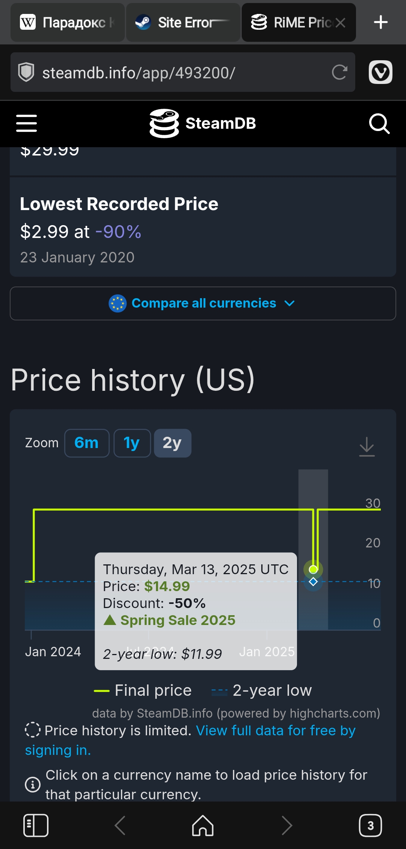The width and height of the screenshot is (406, 849).
Task: Open the Vivaldi browser menu icon
Action: pos(380,72)
